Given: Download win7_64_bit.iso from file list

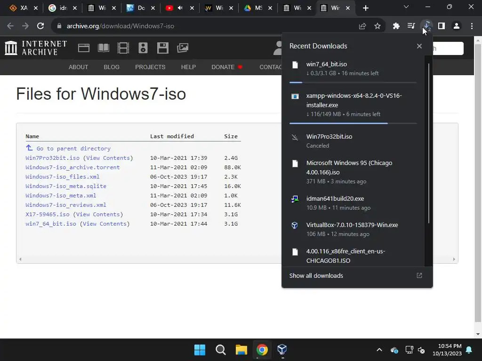Looking at the screenshot, I should pyautogui.click(x=51, y=224).
